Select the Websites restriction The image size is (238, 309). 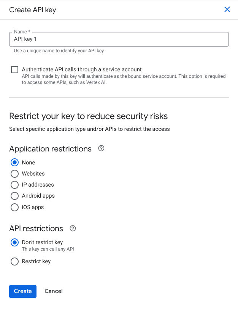coord(14,174)
